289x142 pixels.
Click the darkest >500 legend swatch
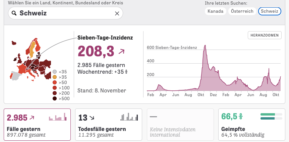55,98
